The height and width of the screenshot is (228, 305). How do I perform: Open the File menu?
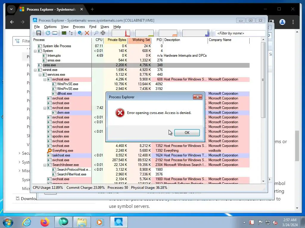(37, 27)
